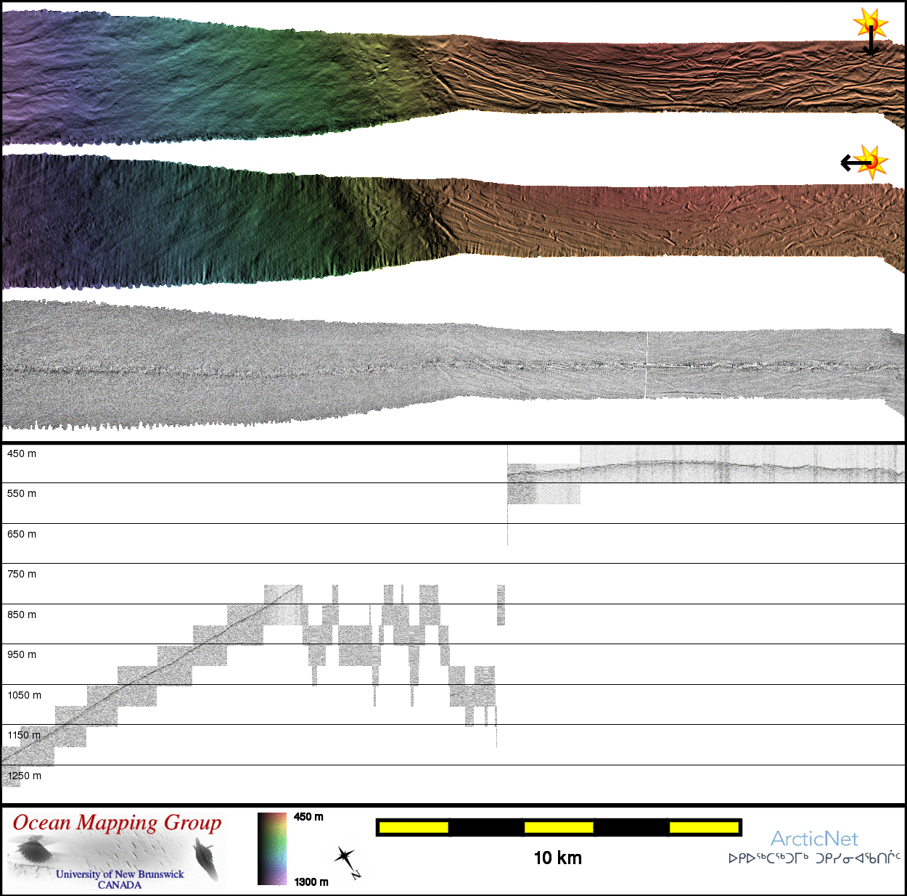Screen dimensions: 907x896
Task: Click the north arrow compass star
Action: click(346, 860)
